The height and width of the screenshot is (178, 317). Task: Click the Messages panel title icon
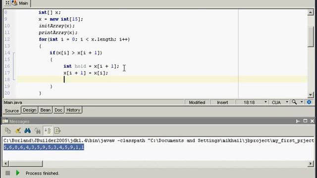(5, 121)
